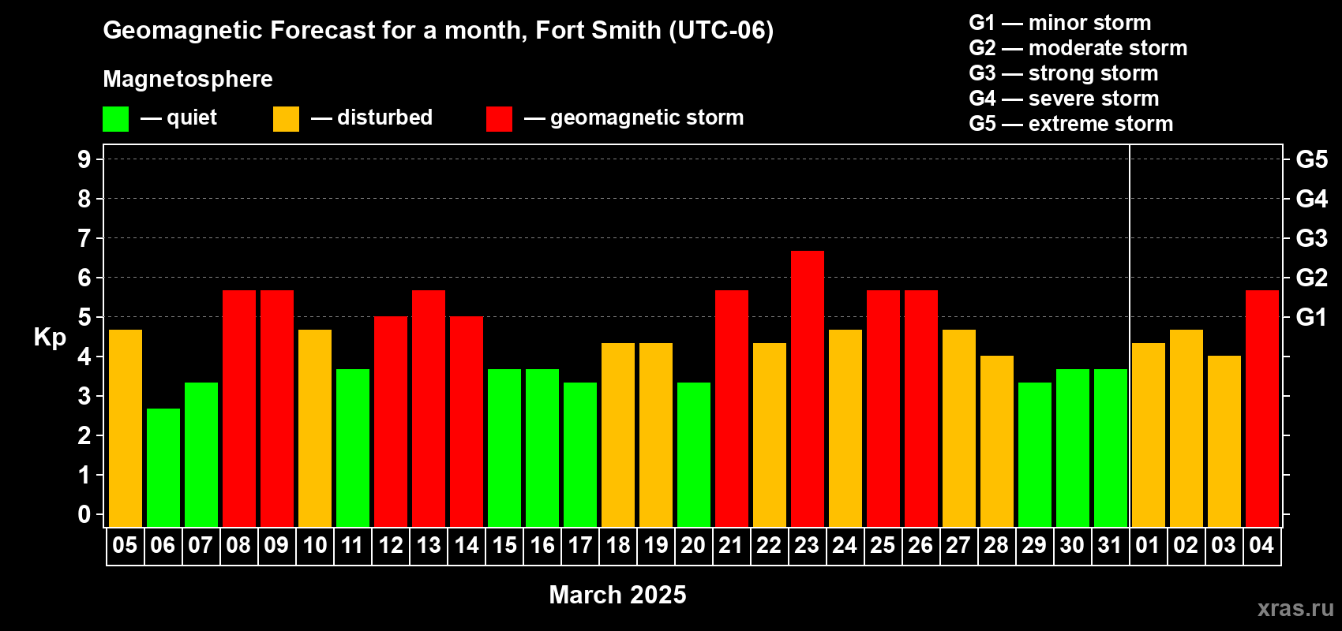The width and height of the screenshot is (1342, 631).
Task: Click the 'G5 — extreme storm' legend line
Action: pyautogui.click(x=1071, y=124)
